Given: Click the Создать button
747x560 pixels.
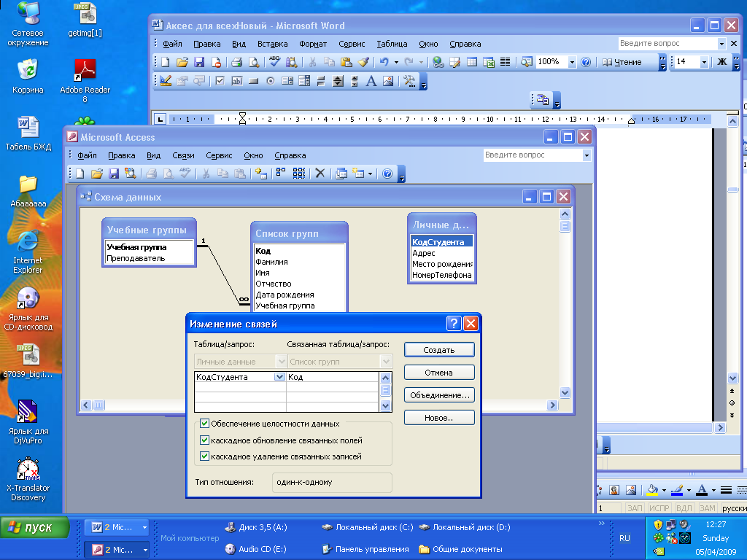Looking at the screenshot, I should tap(438, 349).
